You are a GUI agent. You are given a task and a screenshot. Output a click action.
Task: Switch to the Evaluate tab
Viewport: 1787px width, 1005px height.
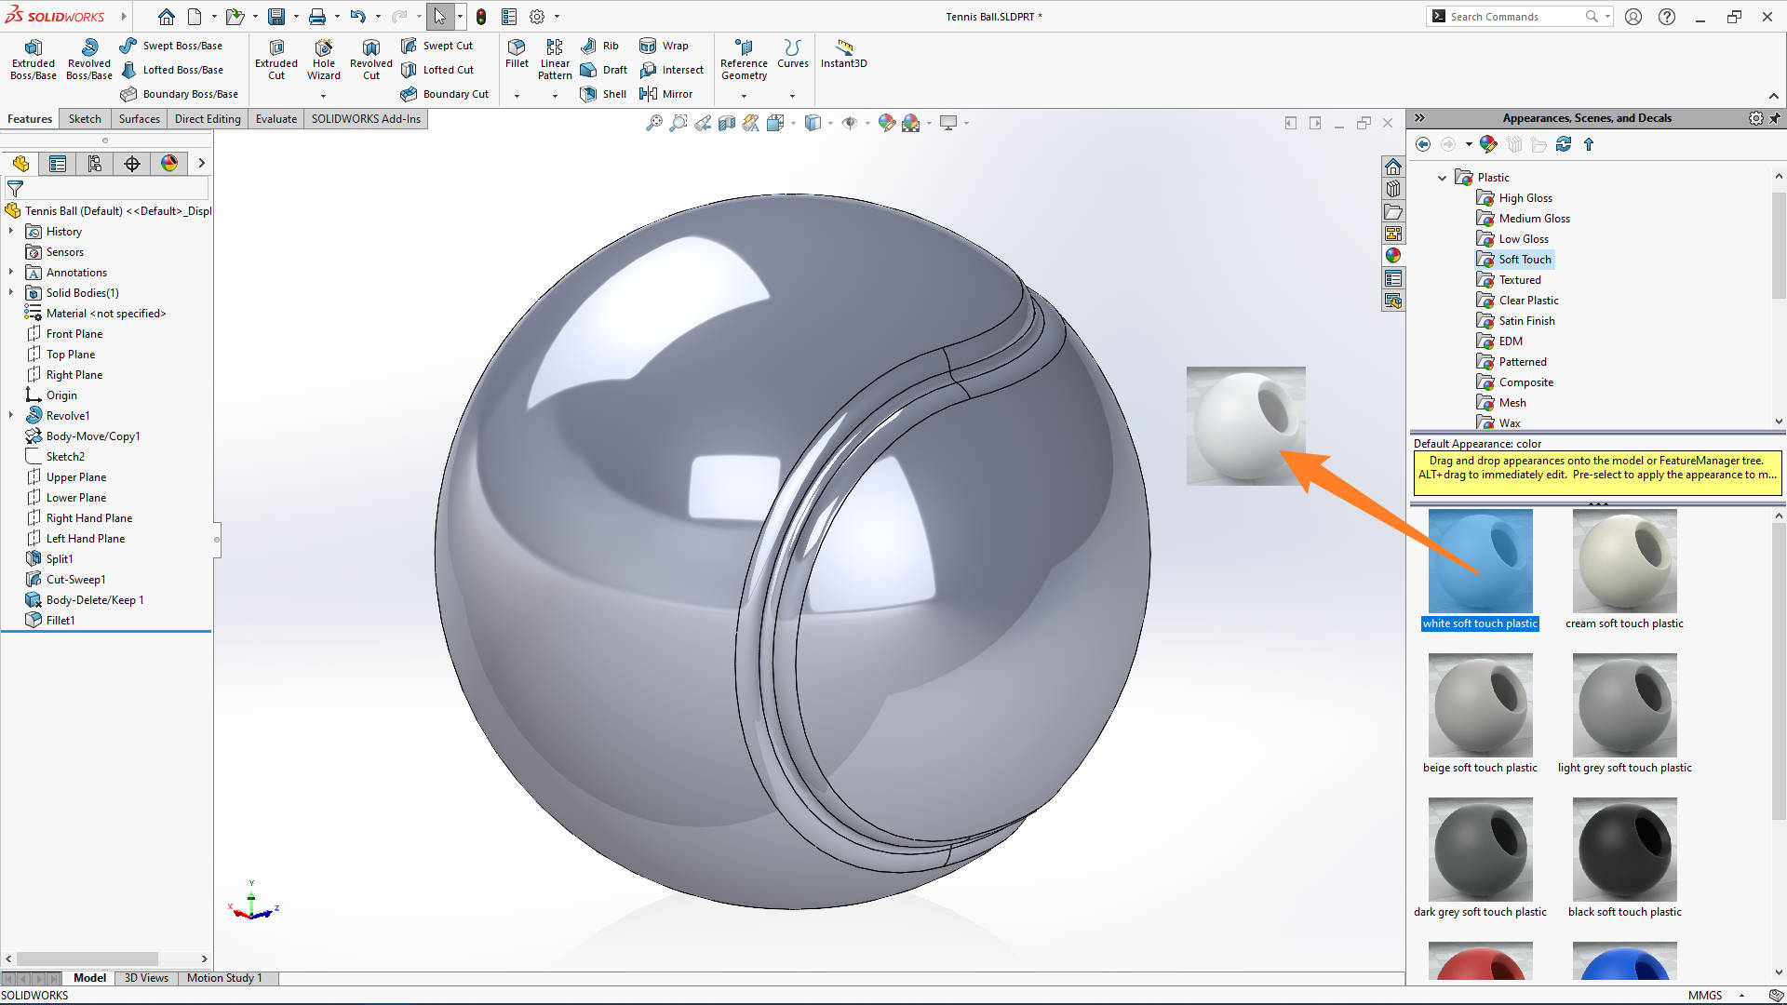275,118
